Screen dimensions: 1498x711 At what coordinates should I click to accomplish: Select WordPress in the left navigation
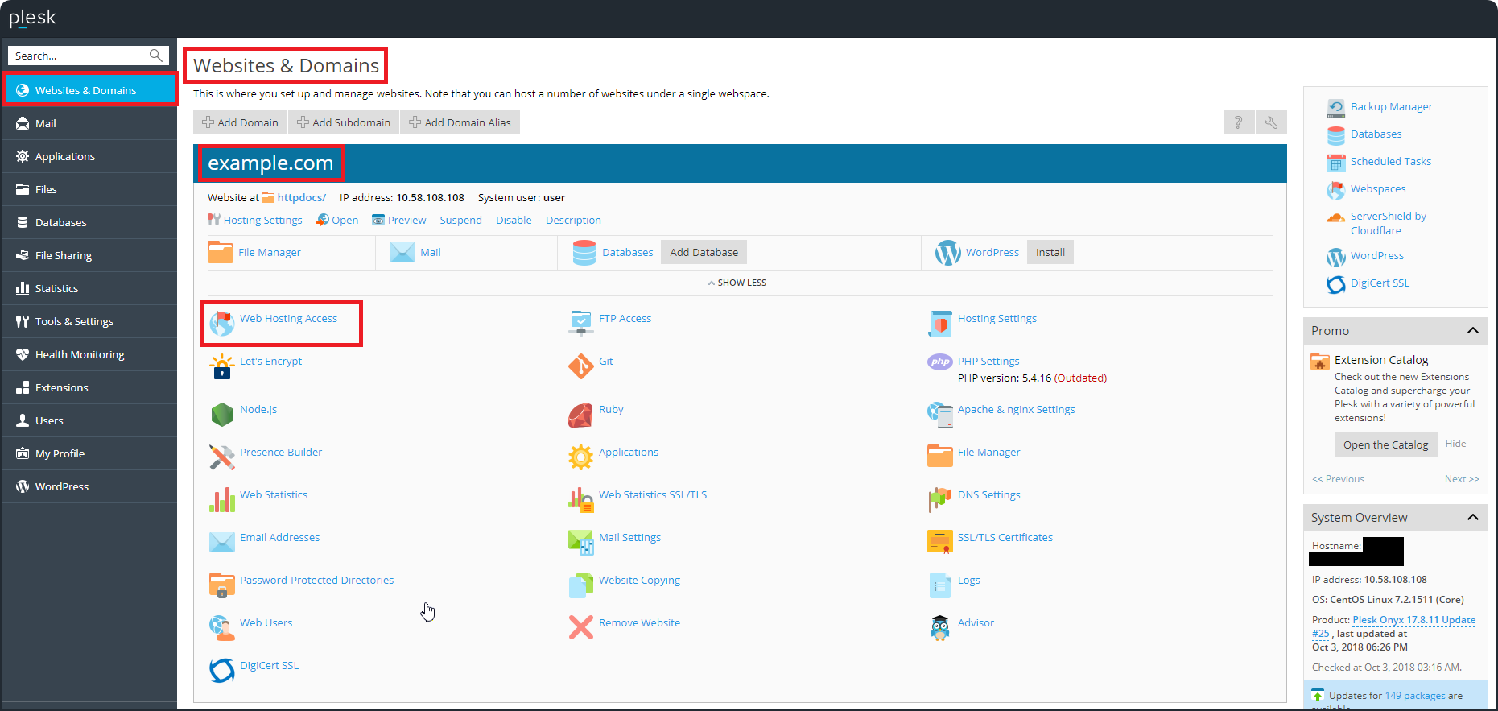[x=89, y=486]
